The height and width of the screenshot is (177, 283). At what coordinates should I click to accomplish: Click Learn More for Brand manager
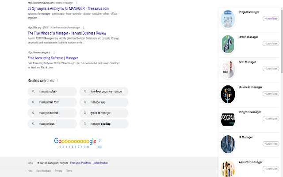(271, 43)
